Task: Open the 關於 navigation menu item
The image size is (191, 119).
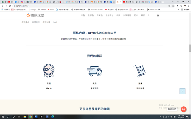Action: pos(143,15)
